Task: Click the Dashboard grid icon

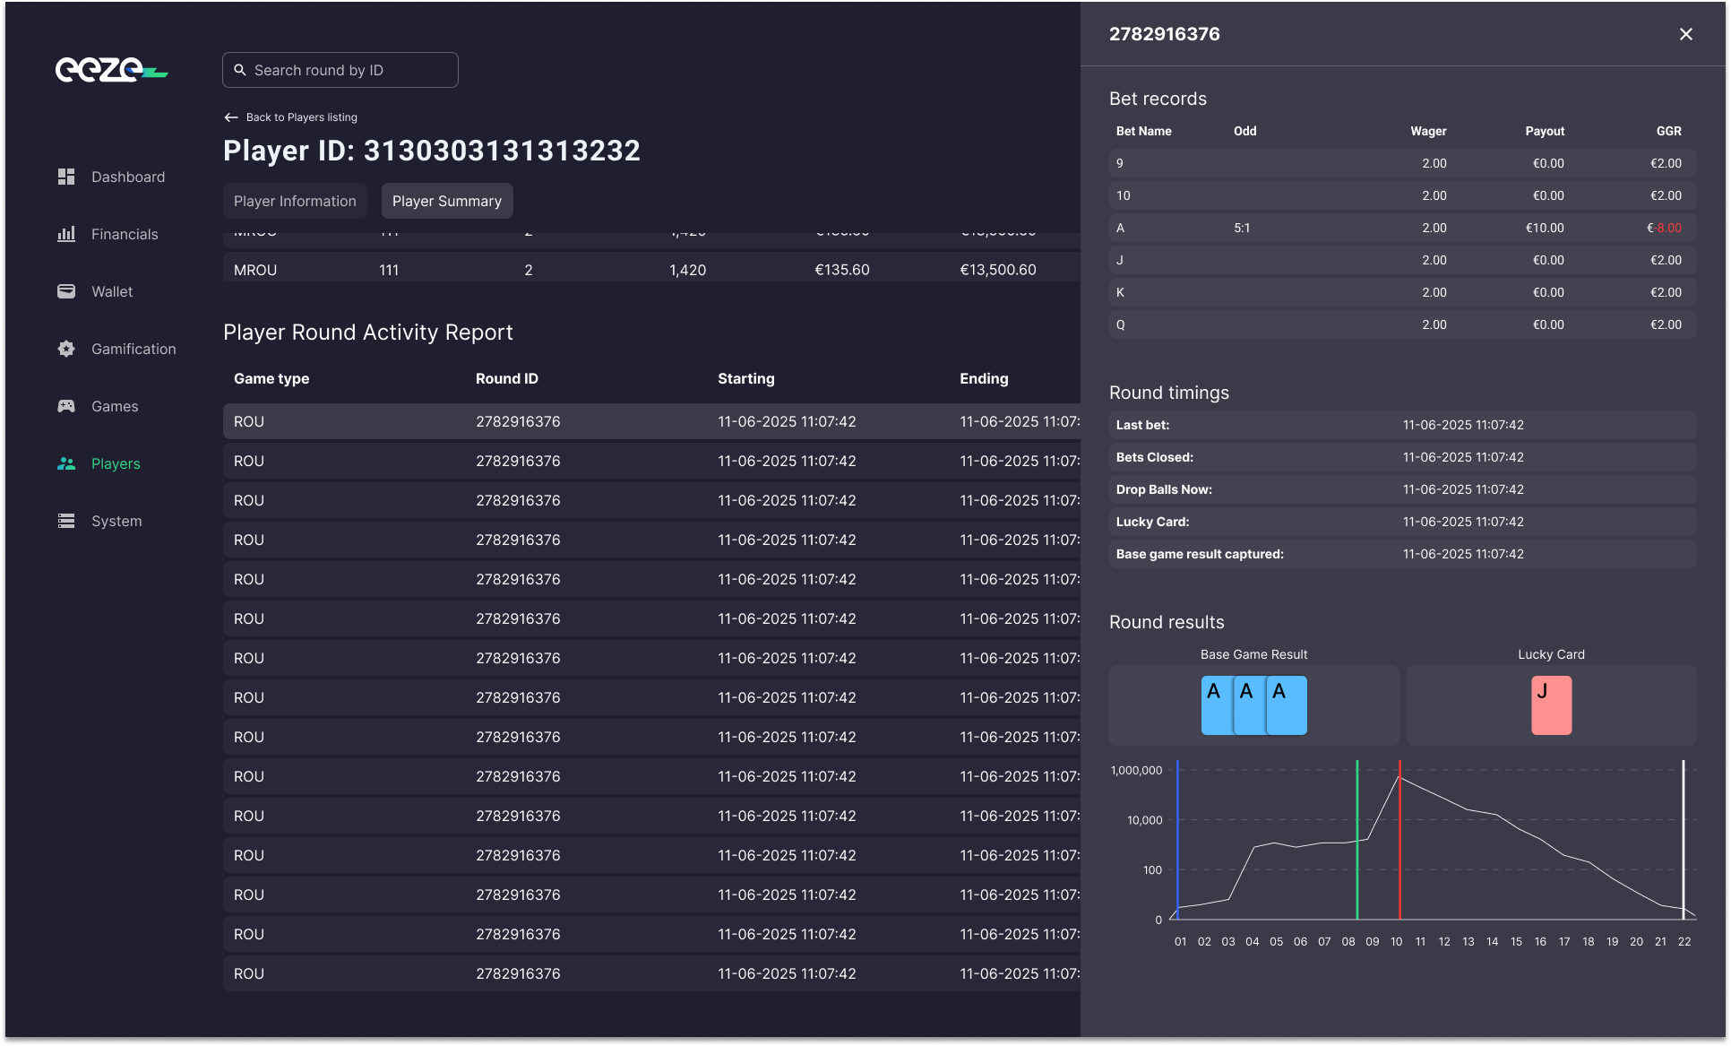Action: click(66, 177)
